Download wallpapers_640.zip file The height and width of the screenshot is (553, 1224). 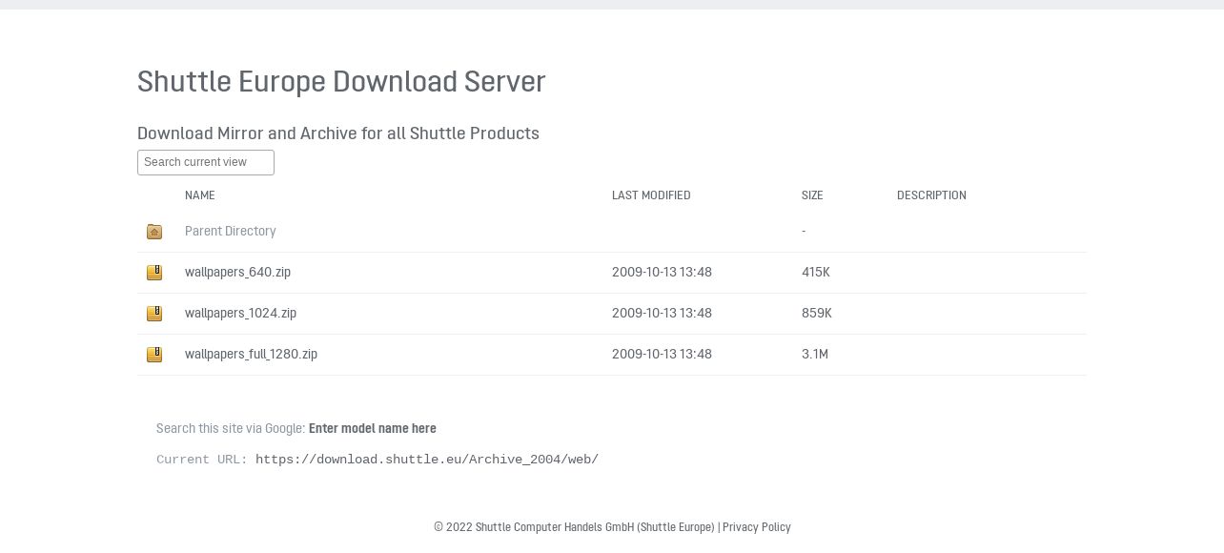(x=237, y=272)
